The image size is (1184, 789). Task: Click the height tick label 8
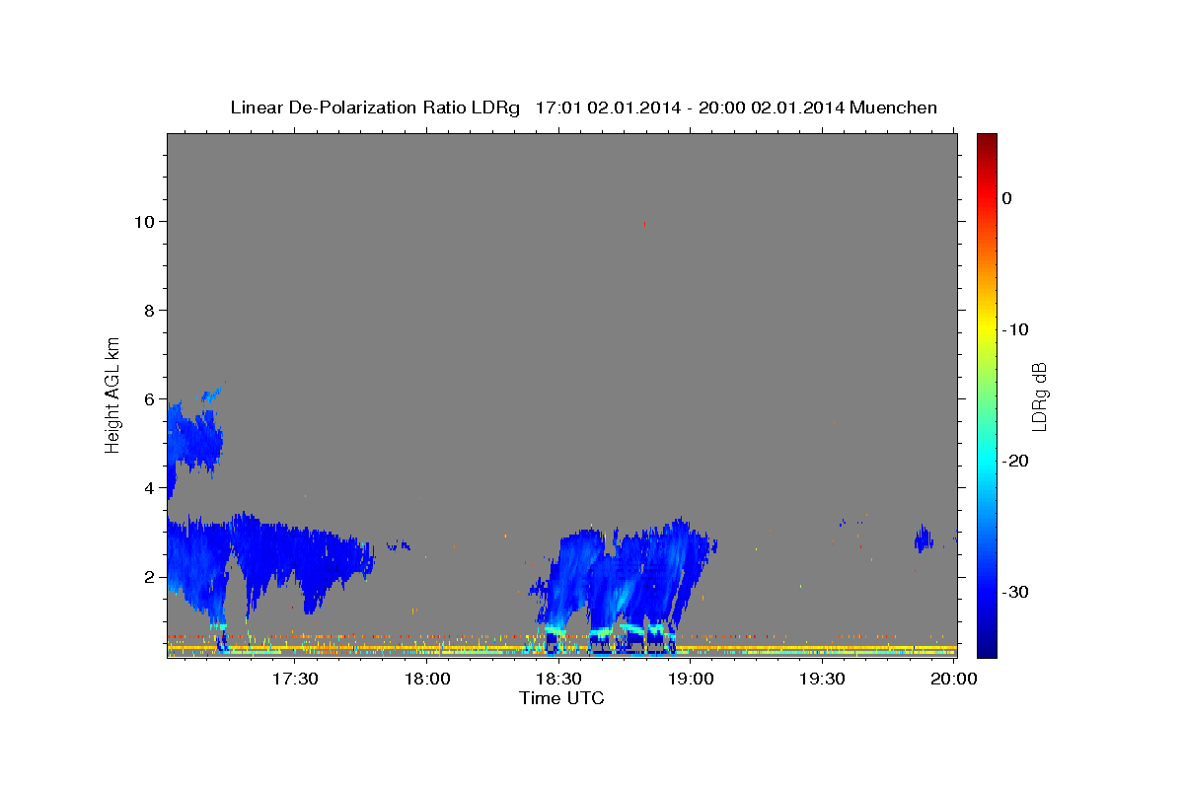(x=150, y=311)
